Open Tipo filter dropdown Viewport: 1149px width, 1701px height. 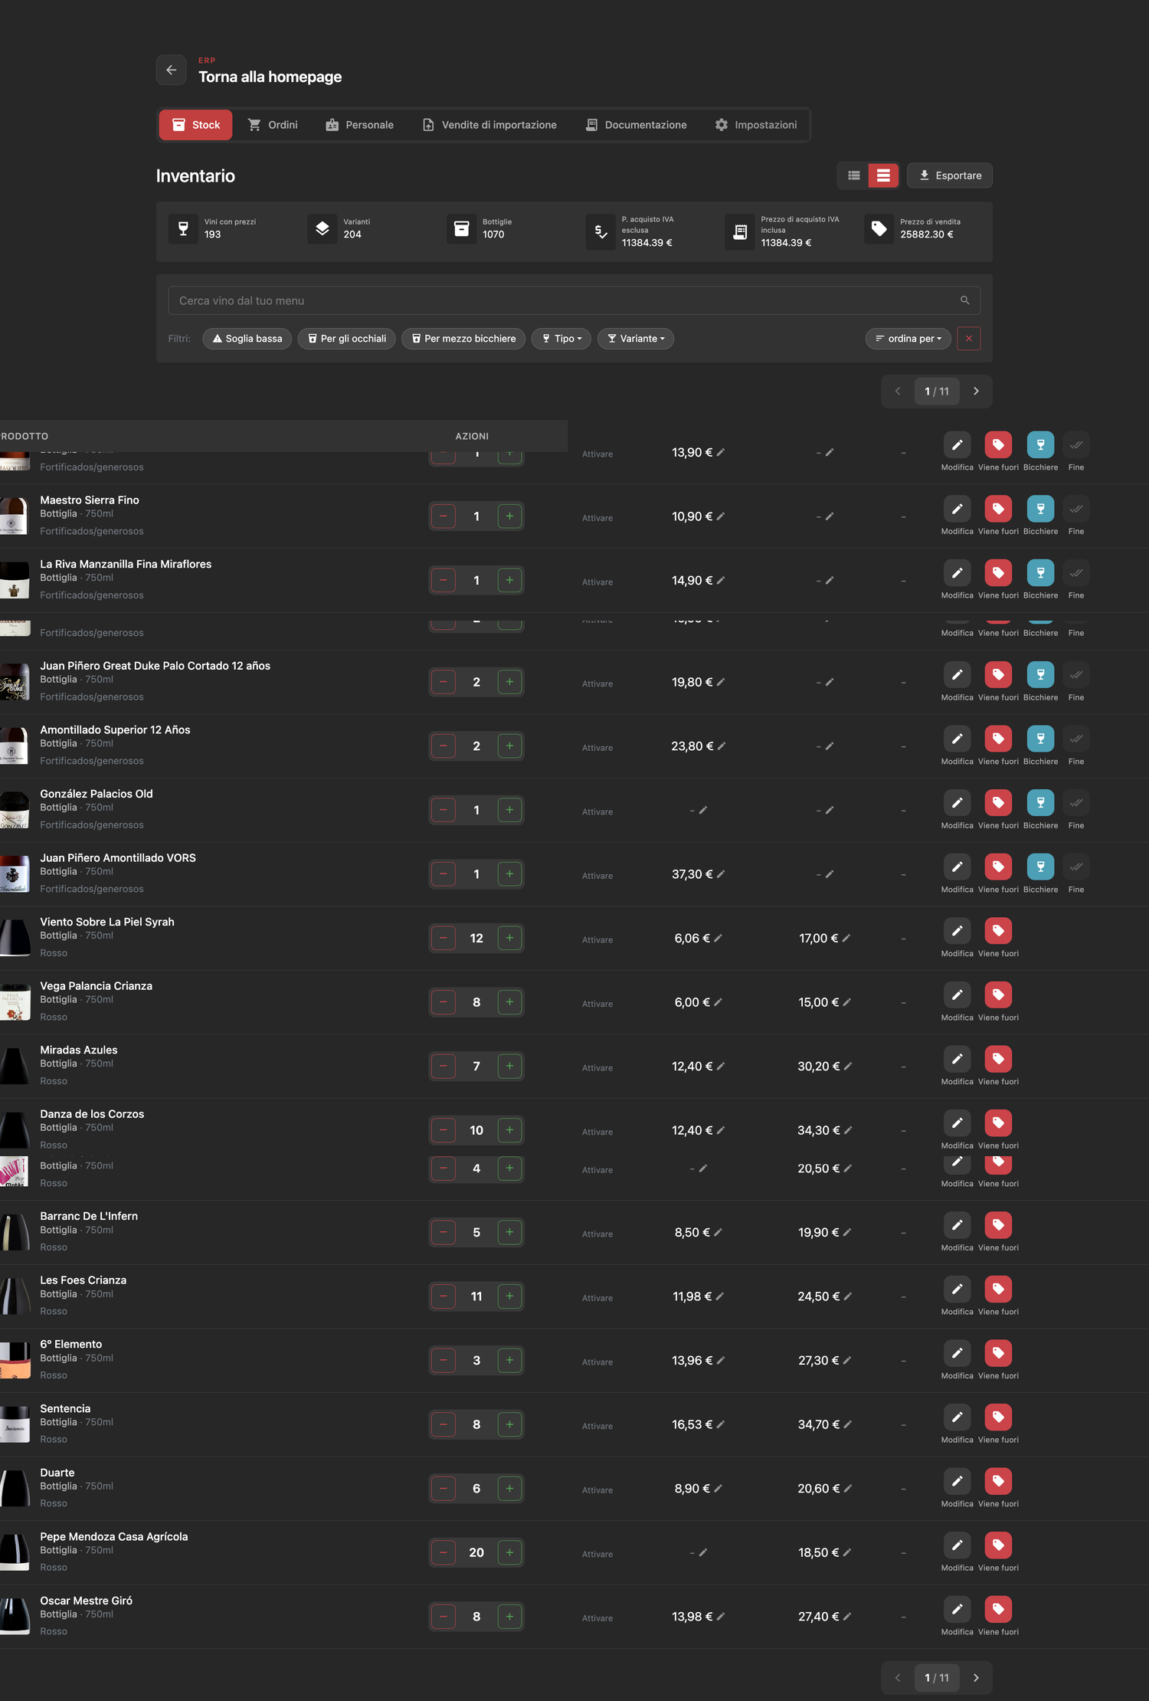click(561, 339)
